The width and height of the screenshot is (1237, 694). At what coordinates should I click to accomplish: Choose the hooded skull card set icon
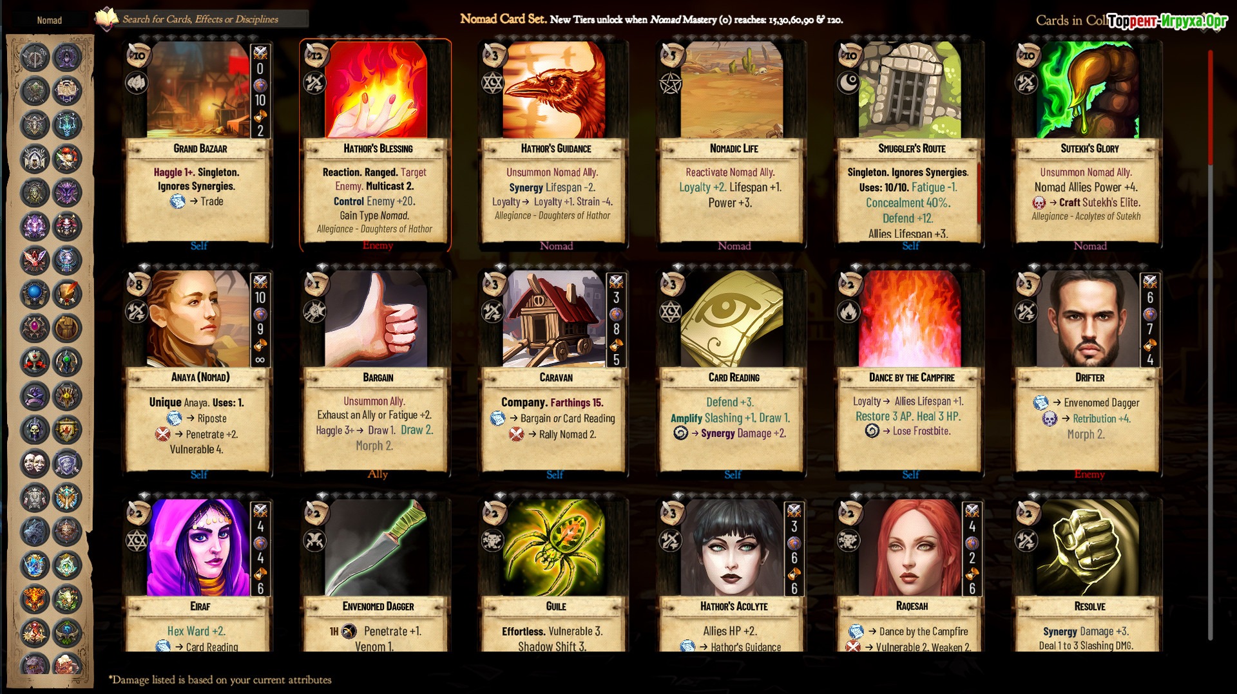click(x=35, y=429)
